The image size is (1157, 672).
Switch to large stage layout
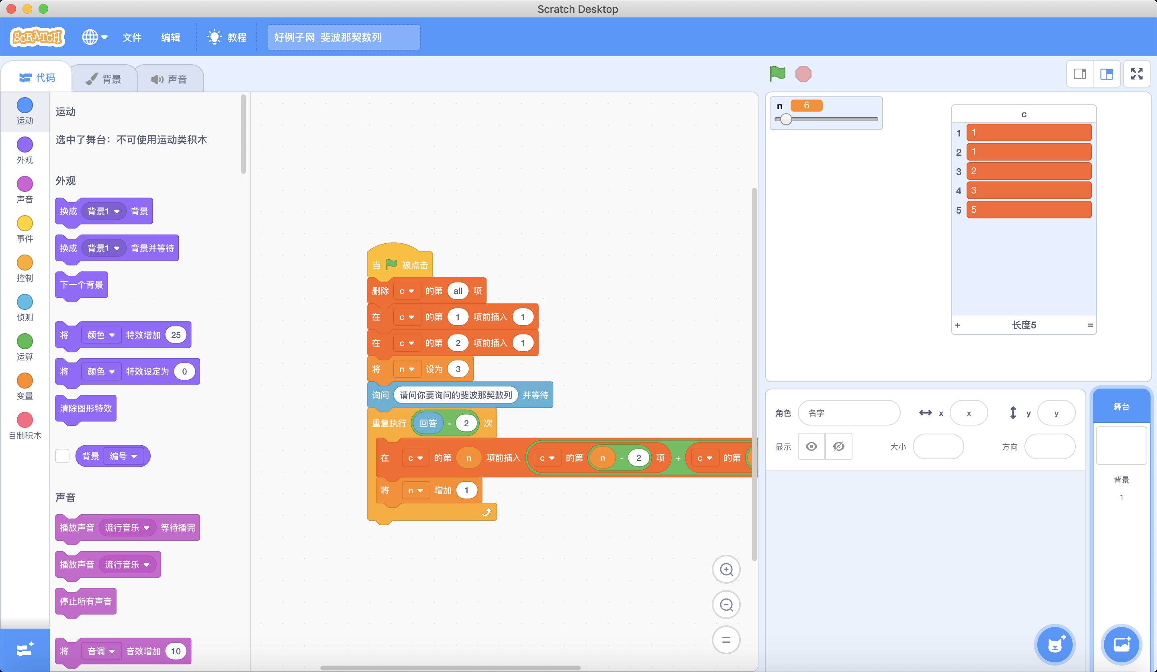coord(1106,74)
